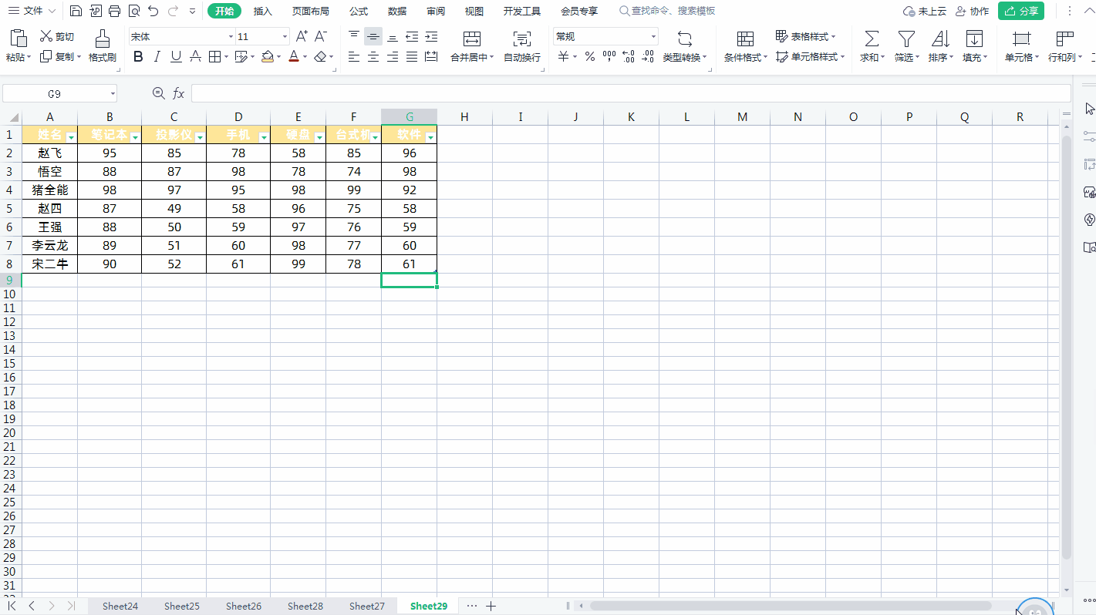1096x615 pixels.
Task: Open the Filter (筛选) funnel tool
Action: click(x=906, y=39)
